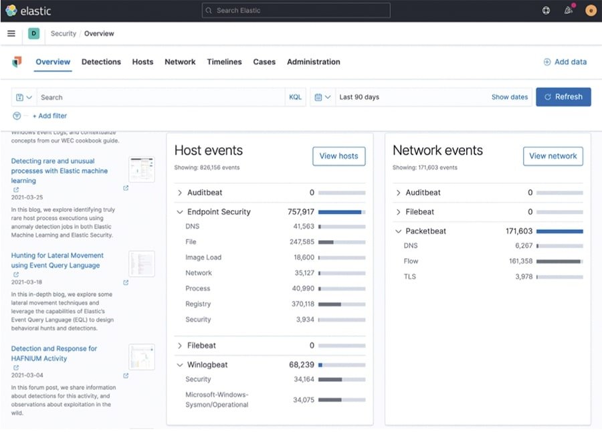Viewport: 602px width, 432px height.
Task: Expand the Auditbeat row under Host events
Action: click(x=179, y=193)
